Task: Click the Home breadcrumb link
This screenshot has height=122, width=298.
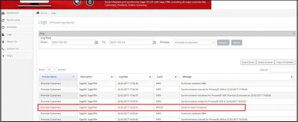Action: pyautogui.click(x=44, y=13)
